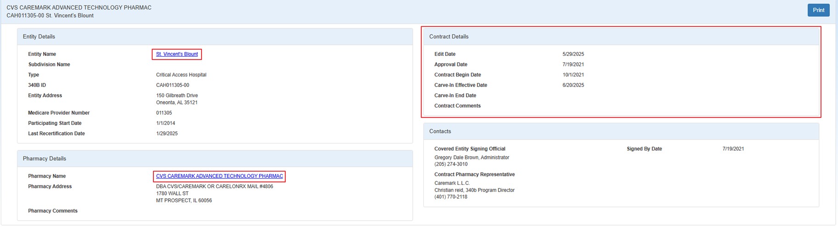This screenshot has width=838, height=227.
Task: Select Participating Start Date value 1/1/2014
Action: click(x=165, y=123)
